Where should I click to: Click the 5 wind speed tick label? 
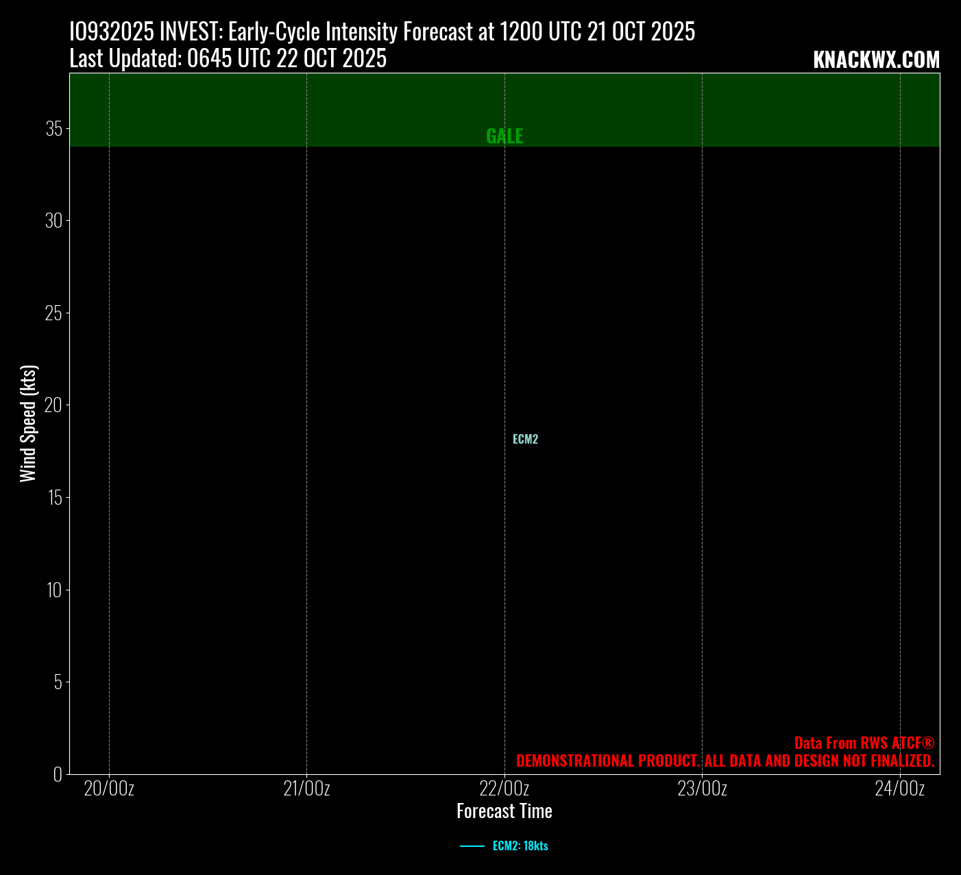tap(58, 682)
